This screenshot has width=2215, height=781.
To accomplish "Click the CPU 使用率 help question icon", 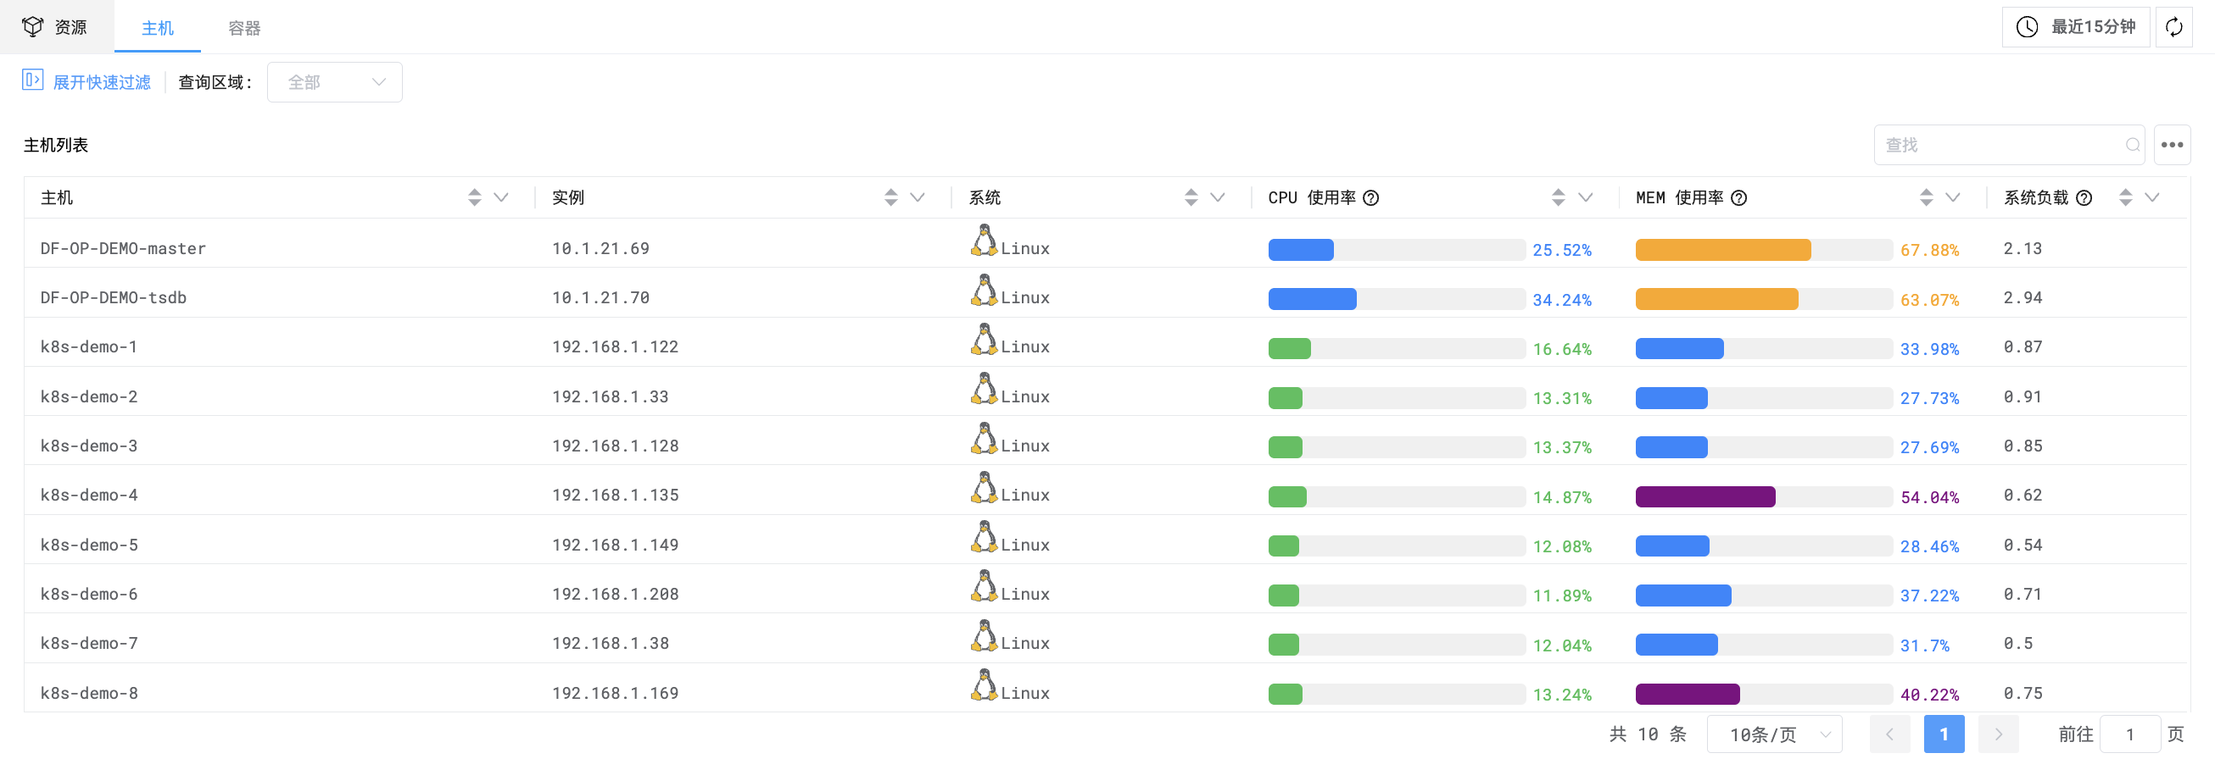I will tap(1373, 197).
